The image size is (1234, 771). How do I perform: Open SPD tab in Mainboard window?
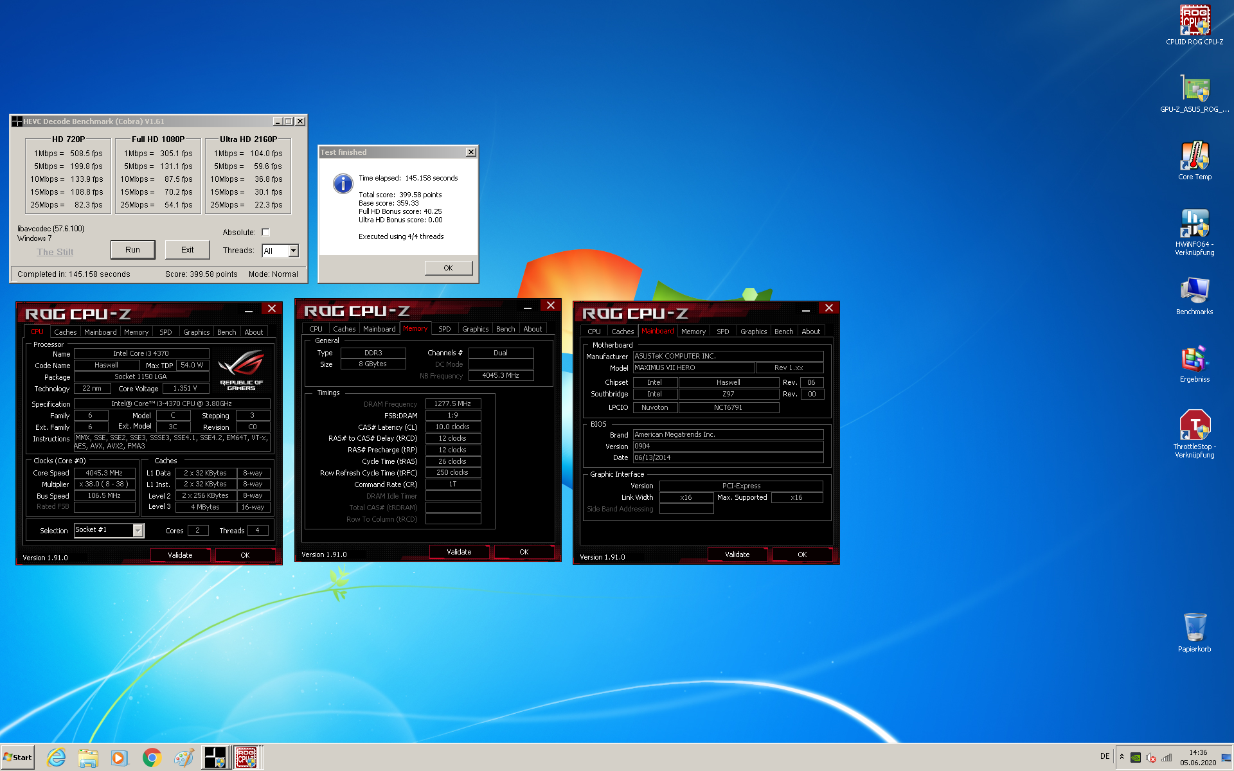[723, 332]
